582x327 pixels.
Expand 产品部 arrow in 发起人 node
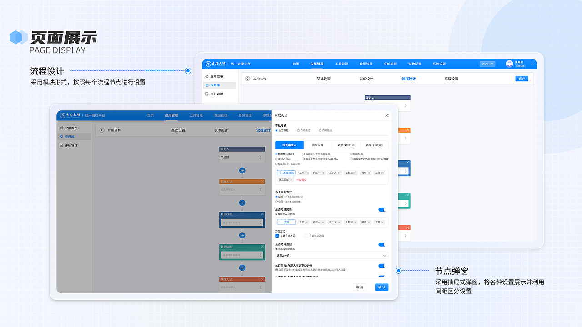click(260, 157)
